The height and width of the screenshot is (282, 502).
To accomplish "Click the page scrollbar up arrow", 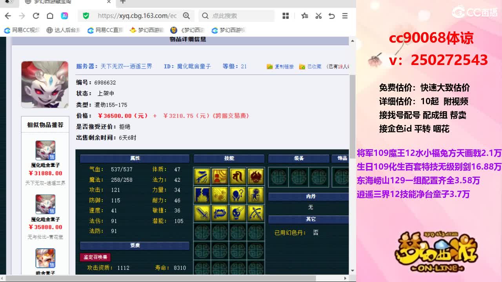I will tap(353, 41).
